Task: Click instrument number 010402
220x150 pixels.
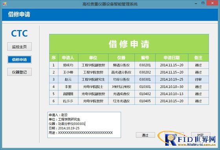Action: point(145,94)
